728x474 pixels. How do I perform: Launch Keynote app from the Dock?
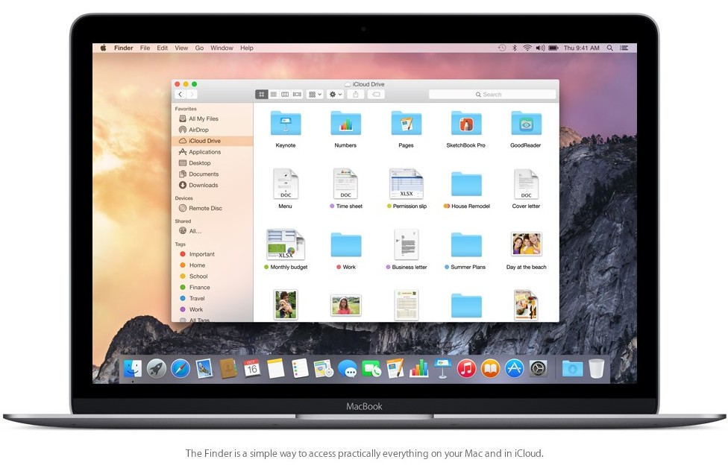pos(442,369)
